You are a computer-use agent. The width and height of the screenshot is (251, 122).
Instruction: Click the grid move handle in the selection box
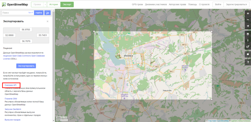click(97, 34)
